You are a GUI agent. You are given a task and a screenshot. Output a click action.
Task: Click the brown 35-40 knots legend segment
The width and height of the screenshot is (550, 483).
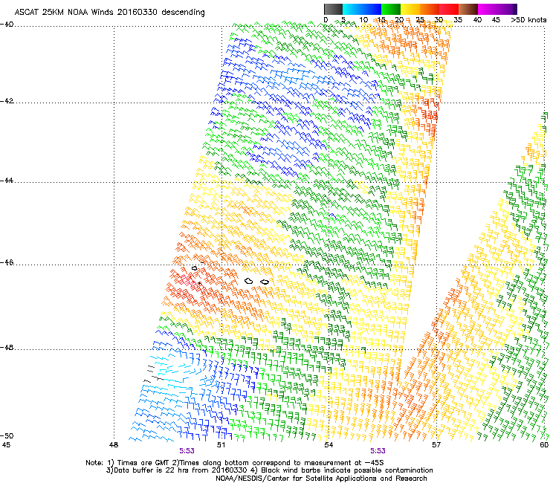tap(468, 9)
